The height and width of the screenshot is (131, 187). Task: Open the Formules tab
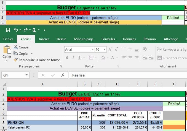(108, 39)
